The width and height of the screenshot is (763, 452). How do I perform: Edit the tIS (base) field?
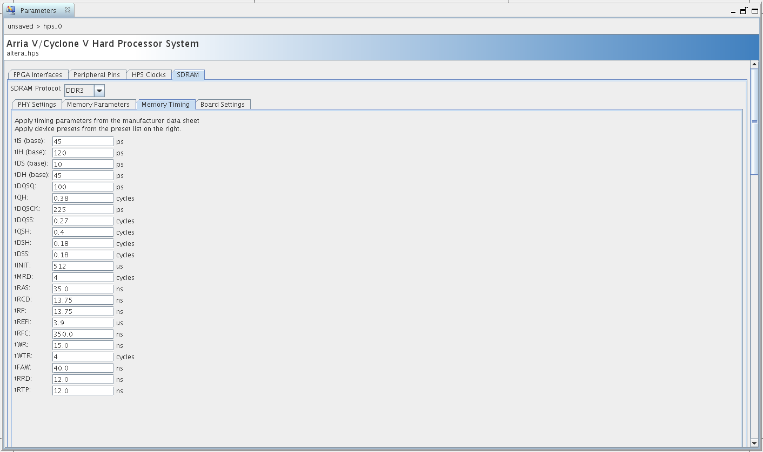(83, 141)
